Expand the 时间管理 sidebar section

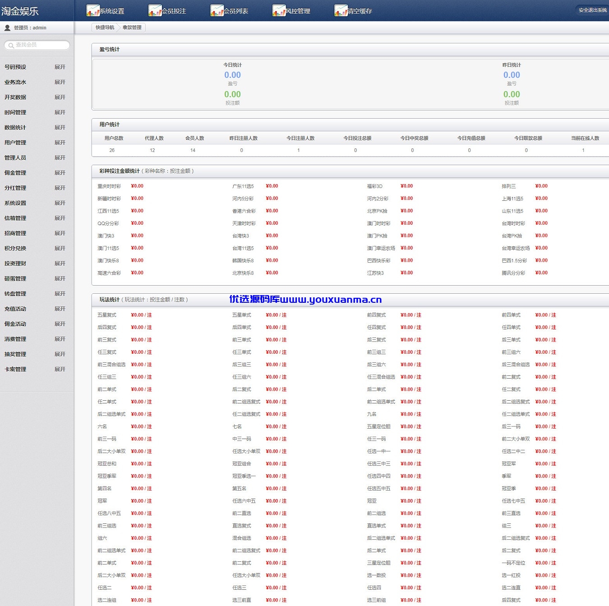(x=60, y=112)
